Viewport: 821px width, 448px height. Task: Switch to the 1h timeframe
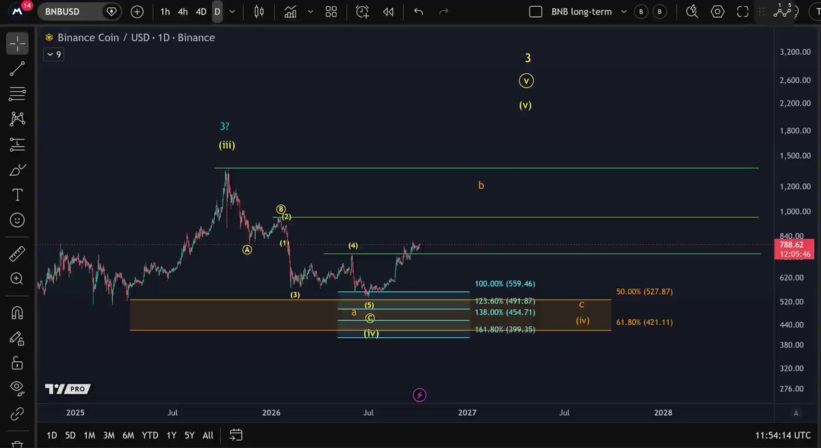tap(165, 12)
